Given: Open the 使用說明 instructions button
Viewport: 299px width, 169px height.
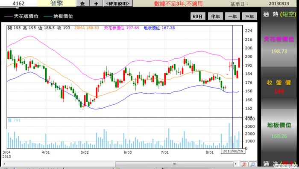Looking at the screenshot, I should point(117,3).
